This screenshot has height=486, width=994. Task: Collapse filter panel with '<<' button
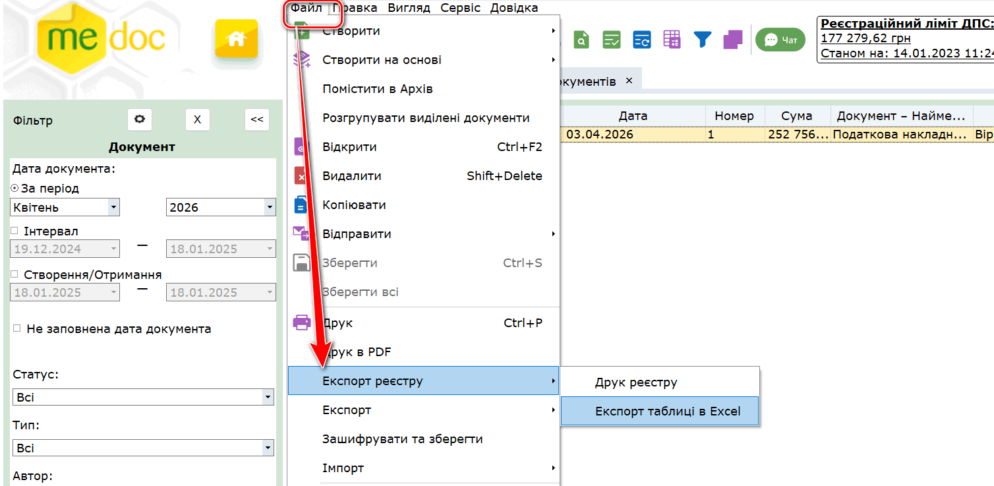257,119
